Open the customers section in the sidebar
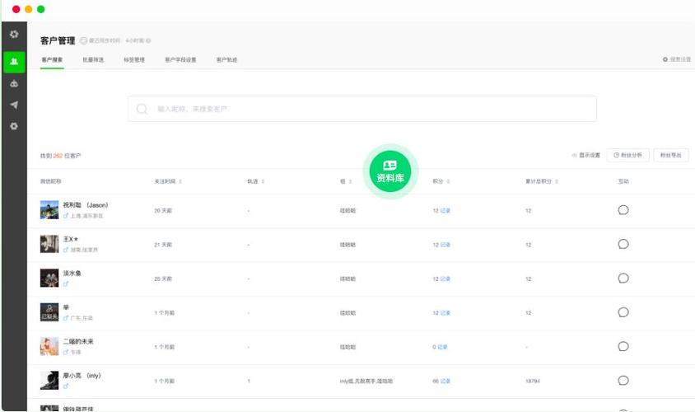The width and height of the screenshot is (695, 412). (x=14, y=62)
